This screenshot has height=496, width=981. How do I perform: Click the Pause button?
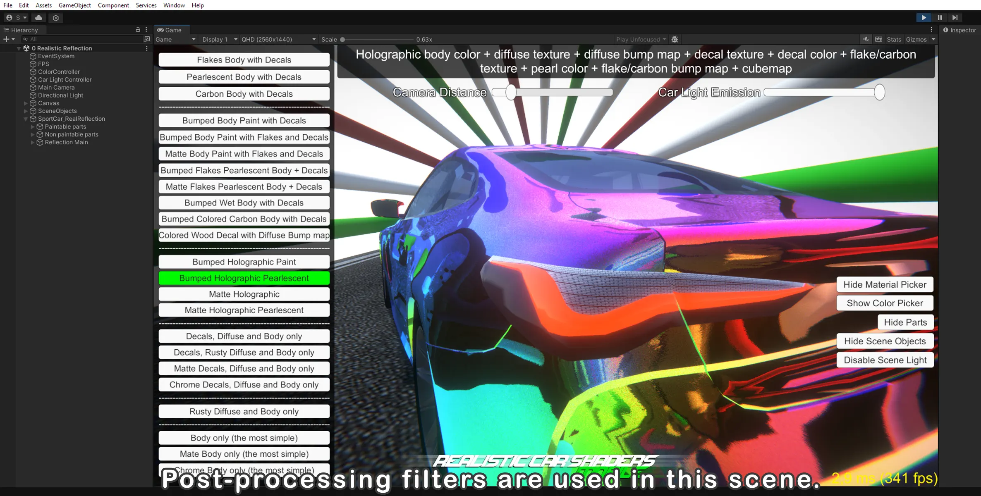(x=940, y=18)
